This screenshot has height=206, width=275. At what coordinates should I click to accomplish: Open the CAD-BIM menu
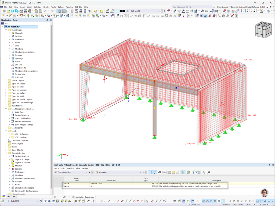pos(79,7)
